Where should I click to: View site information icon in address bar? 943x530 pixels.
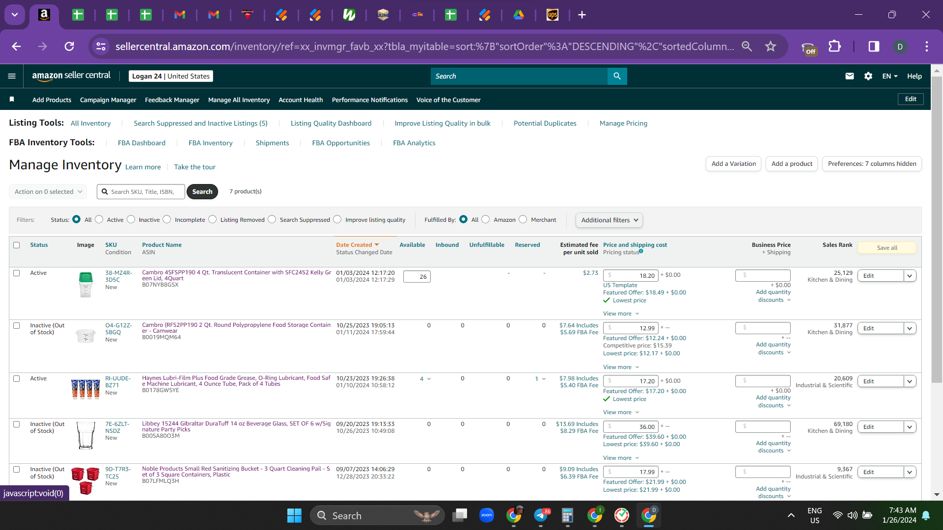tap(101, 46)
